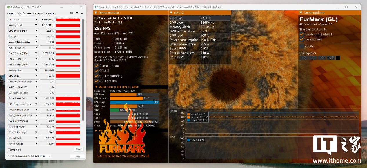
Task: Collapse the NVIDIA GeForce RTX 4070 Ti SUPER section
Action: coord(96,87)
